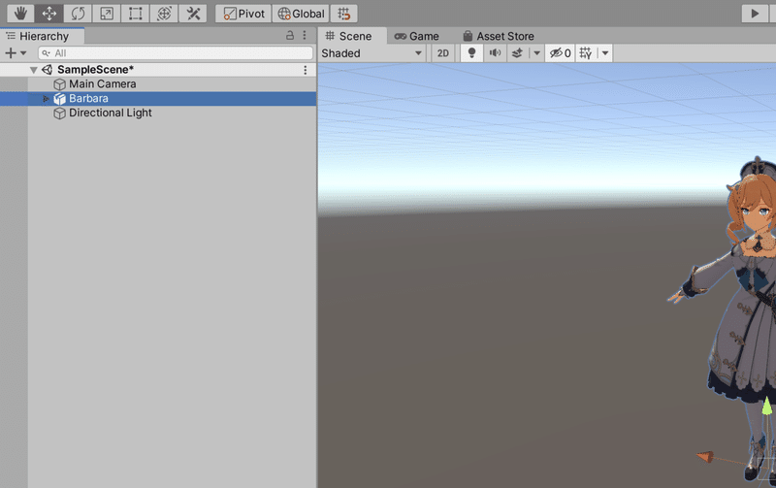The height and width of the screenshot is (488, 776).
Task: Toggle scene audio
Action: (x=495, y=53)
